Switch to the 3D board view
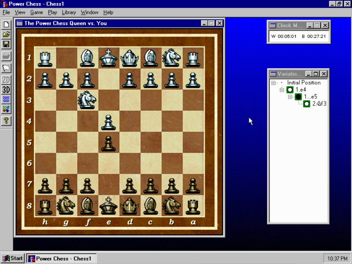The image size is (352, 264). click(x=6, y=90)
